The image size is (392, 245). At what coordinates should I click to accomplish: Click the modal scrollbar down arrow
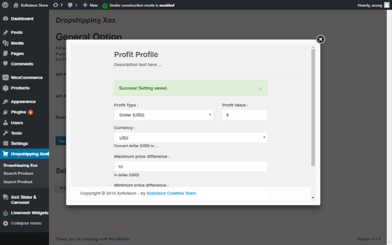[313, 198]
